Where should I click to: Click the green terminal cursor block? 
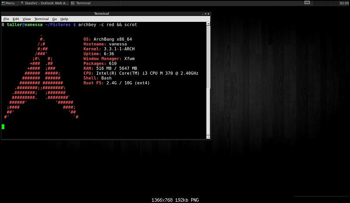3,127
